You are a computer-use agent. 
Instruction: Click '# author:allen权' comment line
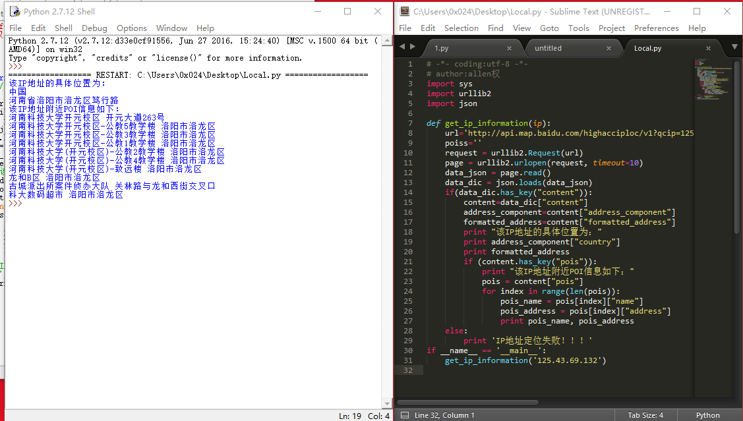coord(463,74)
